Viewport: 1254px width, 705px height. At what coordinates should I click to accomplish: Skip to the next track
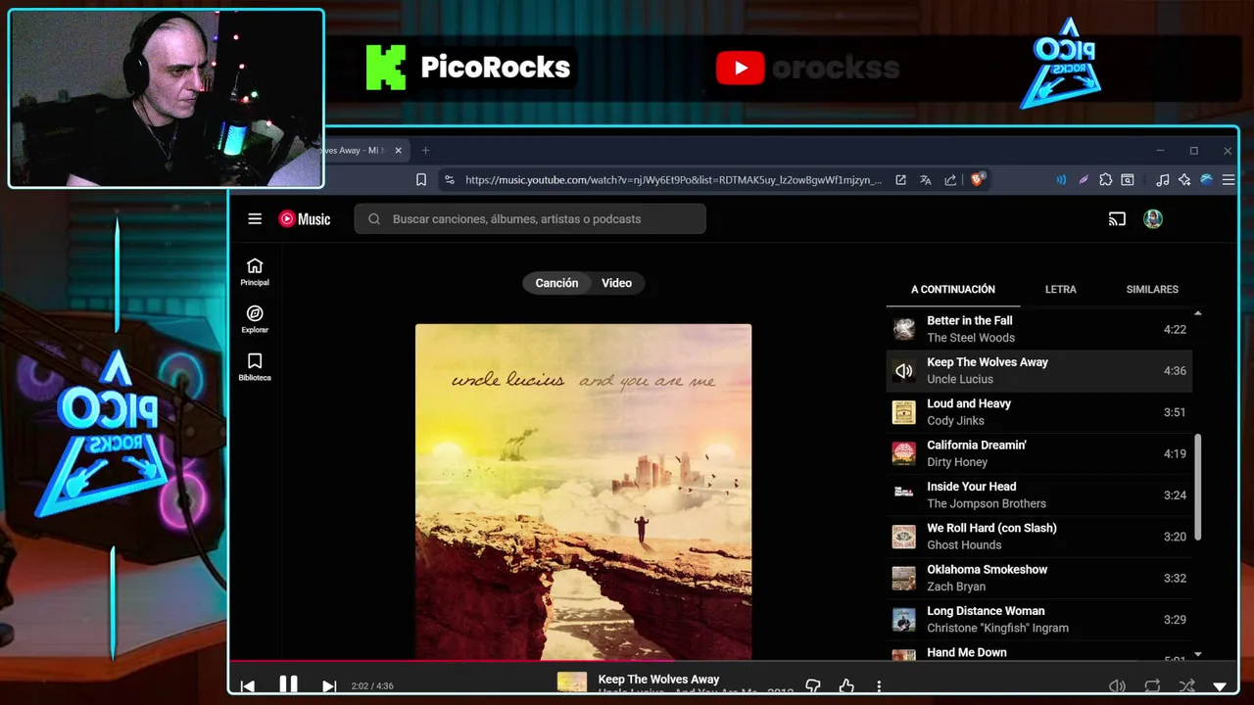tap(329, 686)
